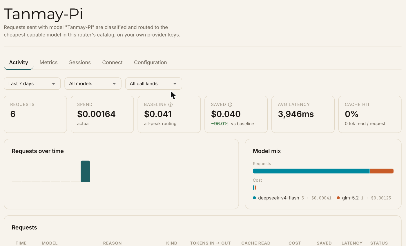Image resolution: width=406 pixels, height=246 pixels.
Task: Click the LATENCY column header
Action: [x=352, y=243]
